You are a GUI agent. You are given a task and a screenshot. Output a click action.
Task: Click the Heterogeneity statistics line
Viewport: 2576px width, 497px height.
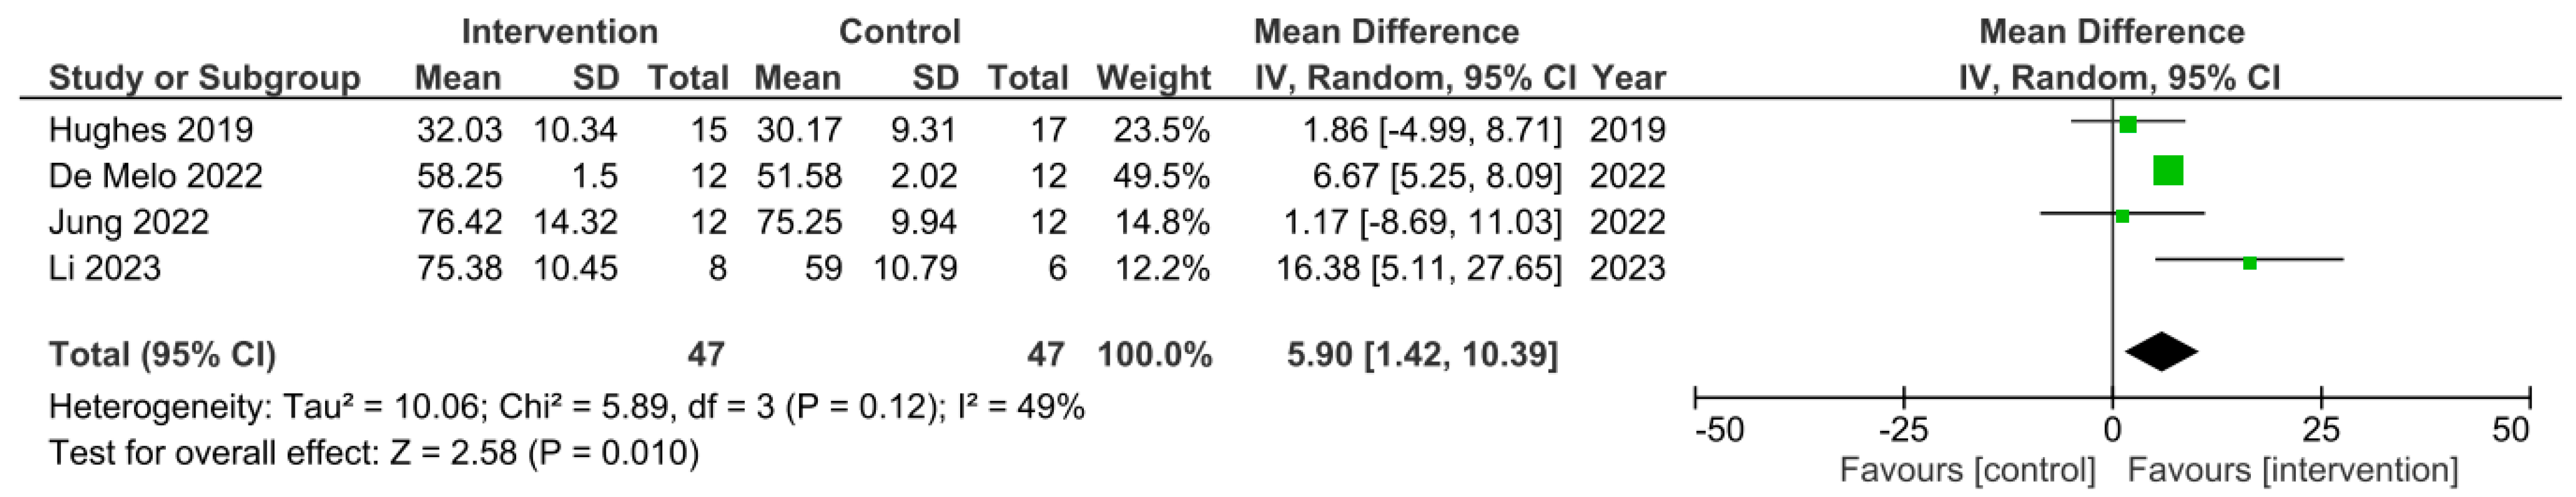[x=567, y=407]
